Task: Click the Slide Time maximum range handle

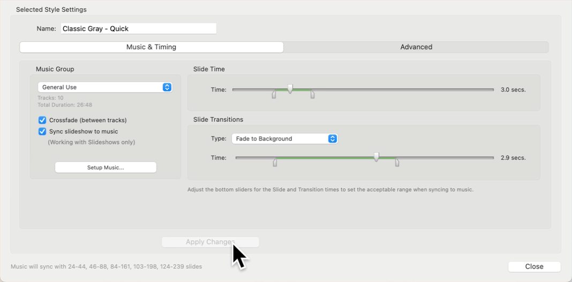Action: tap(312, 95)
